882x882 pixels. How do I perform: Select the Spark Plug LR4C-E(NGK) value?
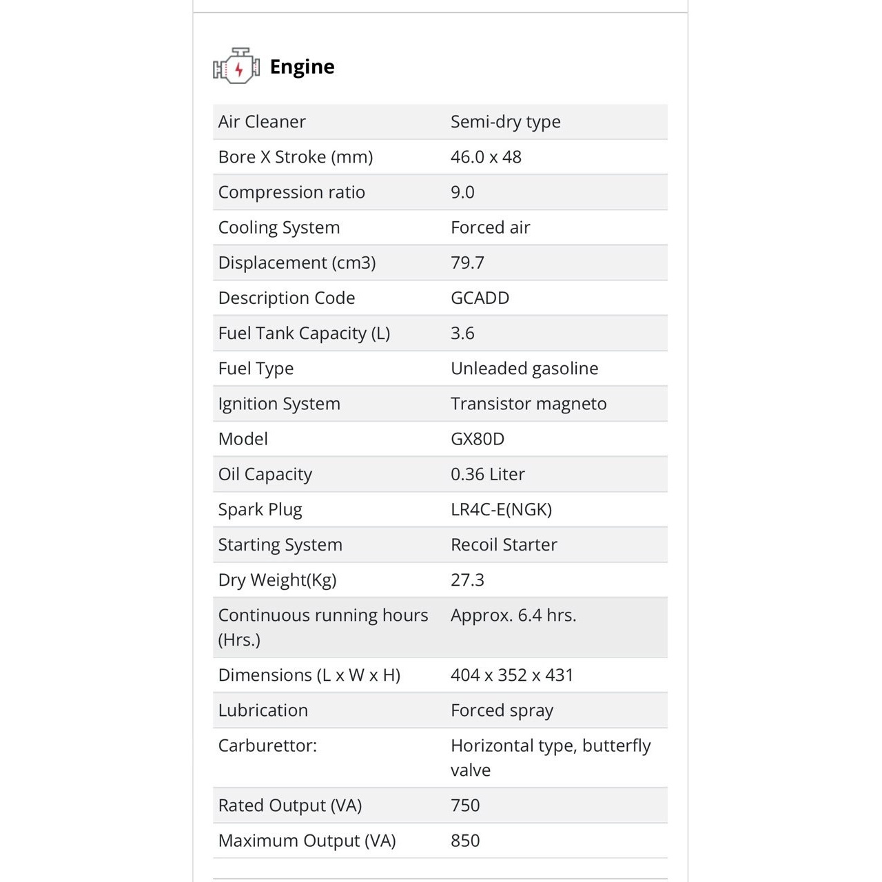(501, 509)
